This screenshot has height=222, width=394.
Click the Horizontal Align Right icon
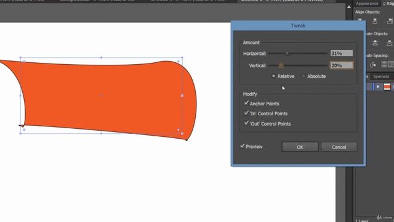(390, 21)
